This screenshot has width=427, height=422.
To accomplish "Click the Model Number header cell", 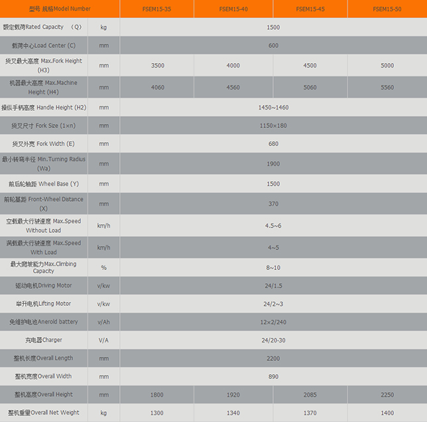I will click(46, 9).
